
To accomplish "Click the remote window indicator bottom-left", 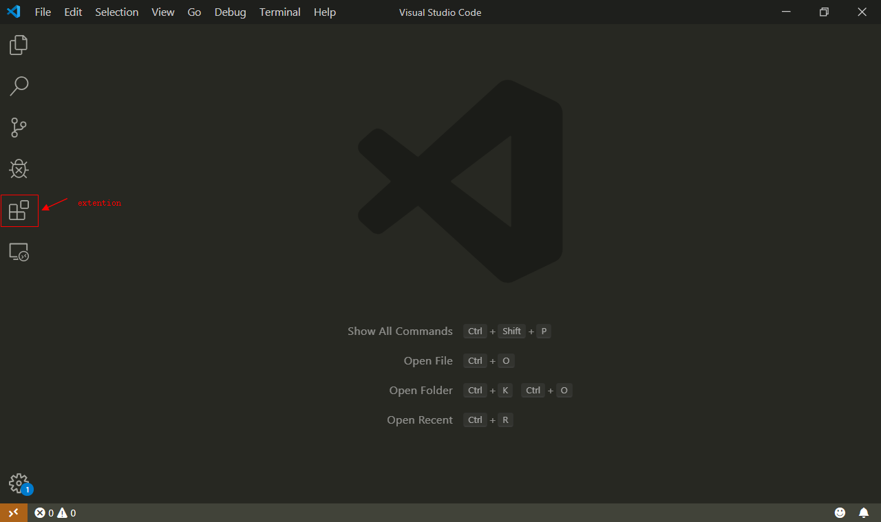I will pyautogui.click(x=13, y=512).
